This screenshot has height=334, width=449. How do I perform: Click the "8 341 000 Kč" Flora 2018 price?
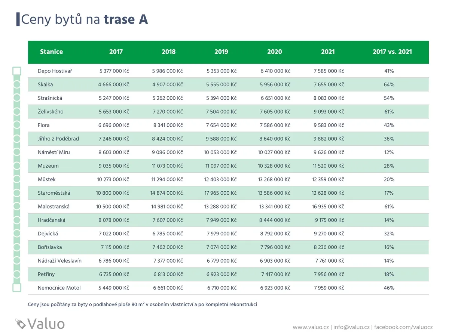click(x=168, y=125)
